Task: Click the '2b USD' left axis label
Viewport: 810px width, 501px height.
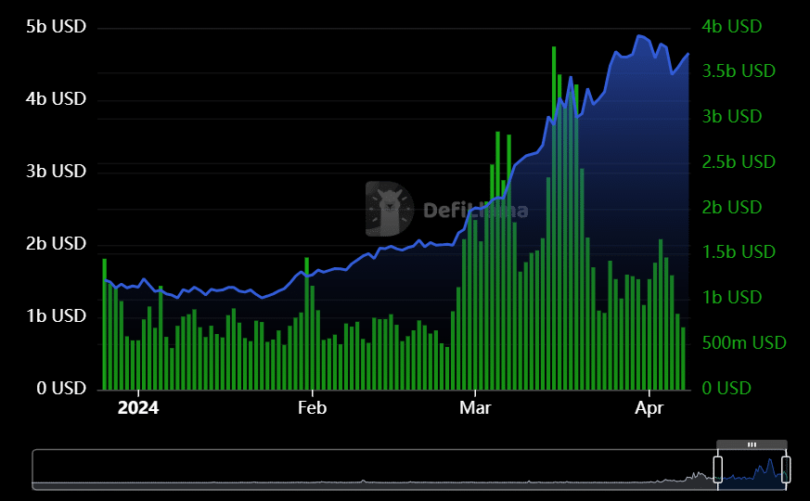Action: 56,243
